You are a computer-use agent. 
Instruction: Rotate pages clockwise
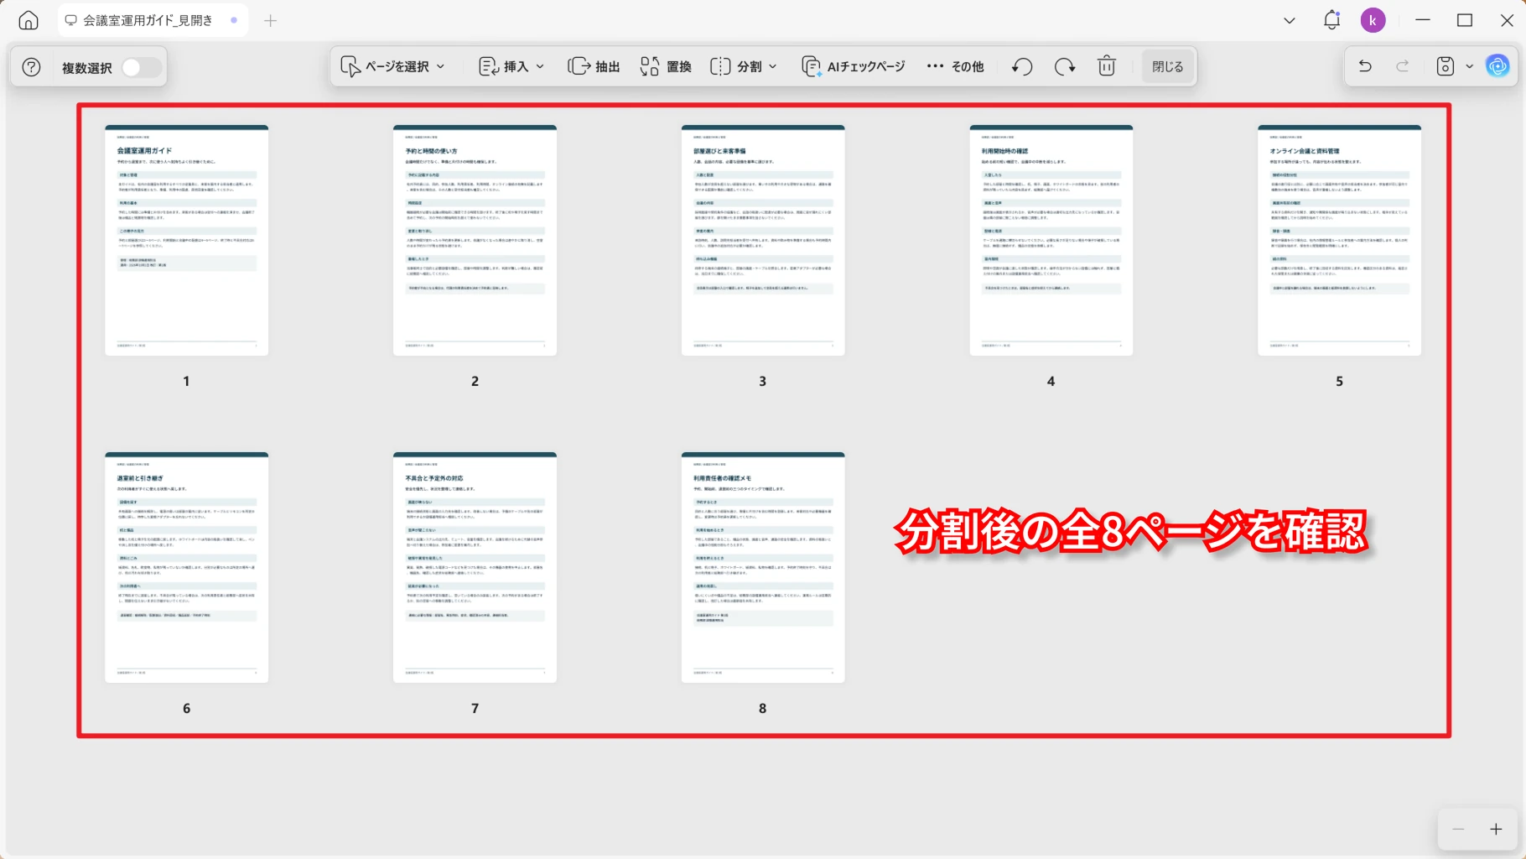point(1065,66)
